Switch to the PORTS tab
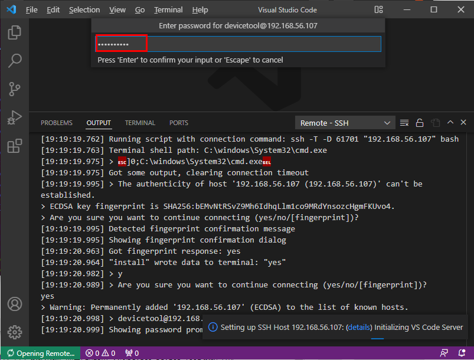This screenshot has height=360, width=474. pos(179,123)
